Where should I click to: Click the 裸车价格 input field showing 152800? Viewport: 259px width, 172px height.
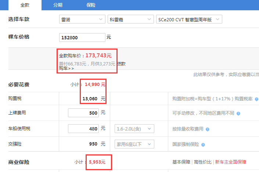click(x=82, y=37)
